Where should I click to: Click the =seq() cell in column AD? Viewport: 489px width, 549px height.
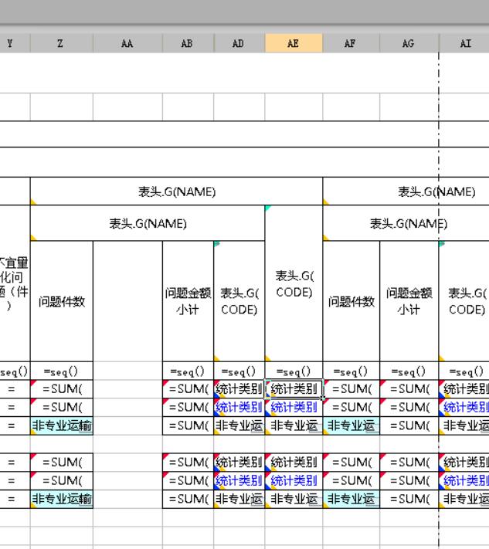239,371
